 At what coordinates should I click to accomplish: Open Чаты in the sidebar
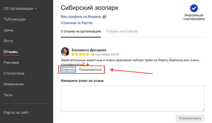click(x=8, y=95)
